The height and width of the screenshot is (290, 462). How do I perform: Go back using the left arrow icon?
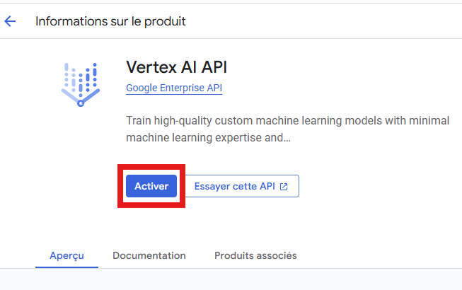point(10,21)
